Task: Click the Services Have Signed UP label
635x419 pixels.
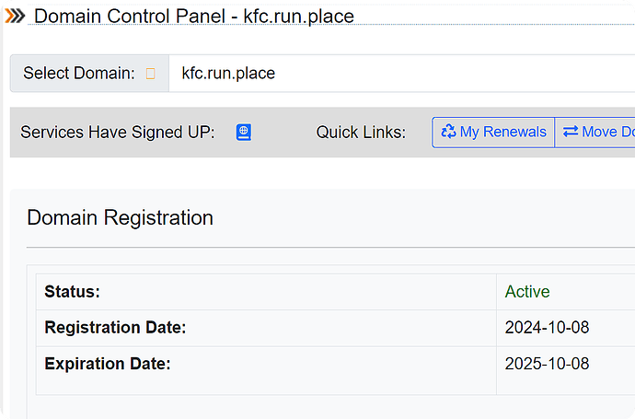Action: pos(118,132)
